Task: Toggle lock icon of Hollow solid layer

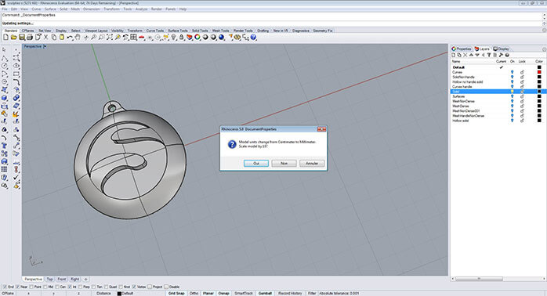Action: tap(522, 121)
